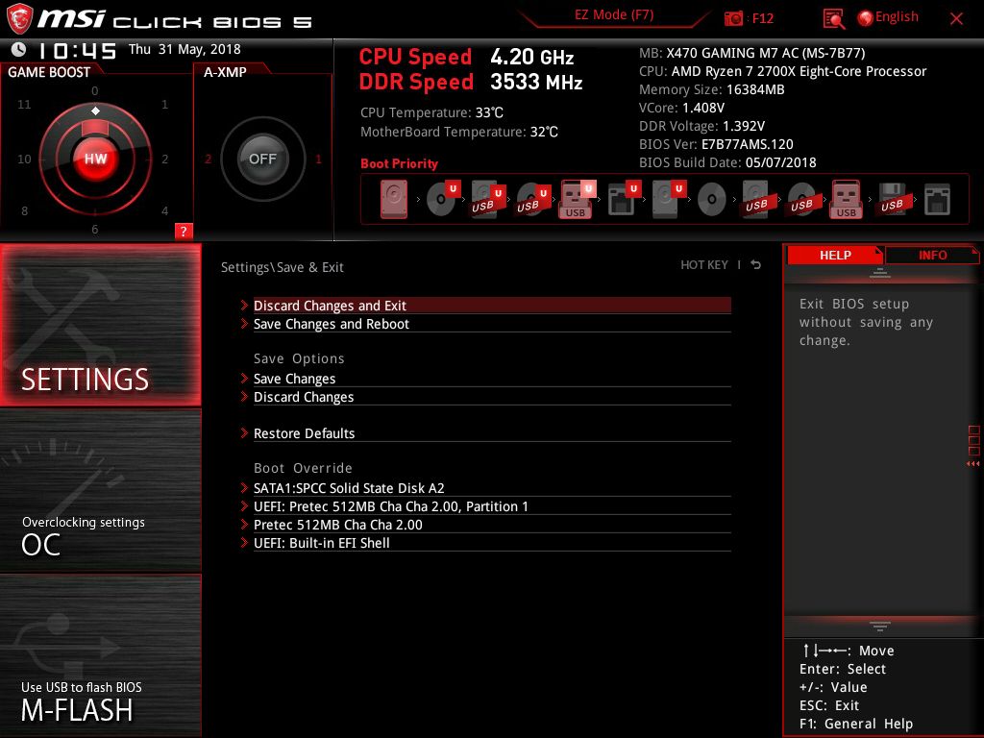Select Discard Changes under Save Options
Screen dimensions: 984x738
(x=492, y=397)
